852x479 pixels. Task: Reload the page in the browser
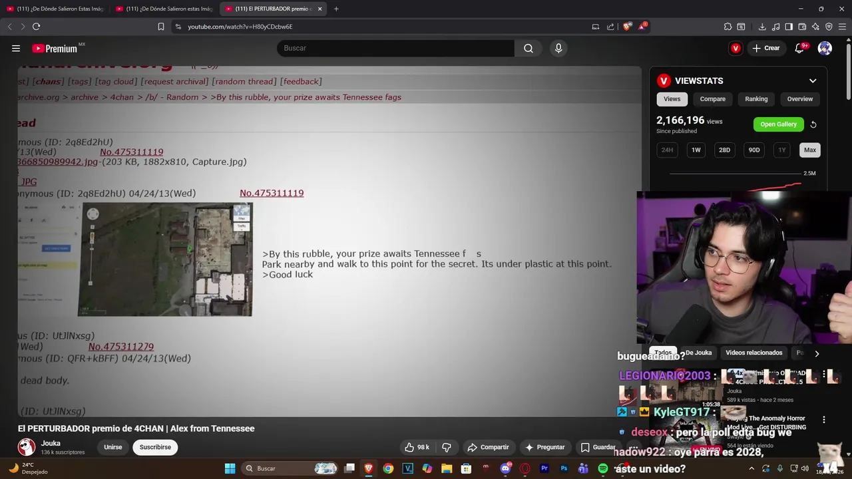coord(36,27)
